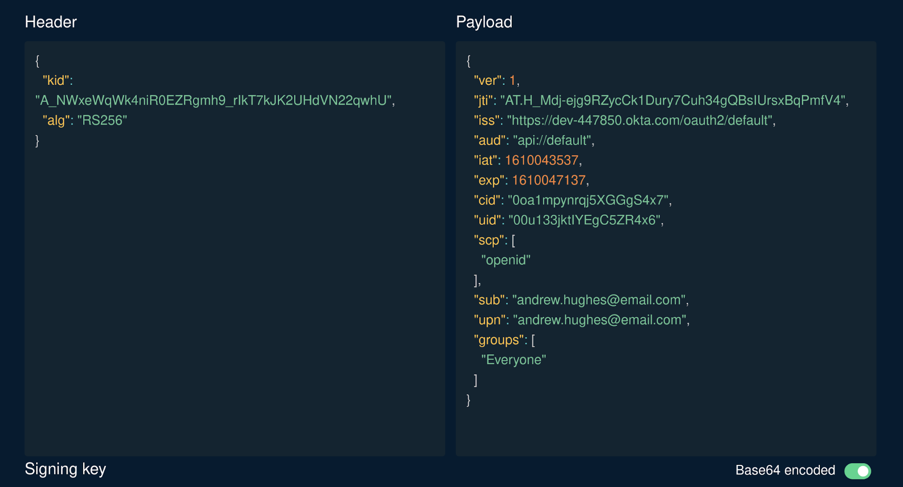Click the "sub" email address value
The width and height of the screenshot is (903, 487).
point(599,300)
